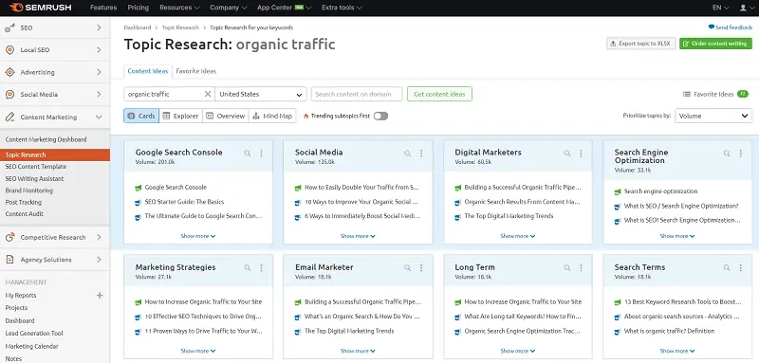Go to Dashboard breadcrumb
Screen dimensions: 759x363
click(x=138, y=27)
